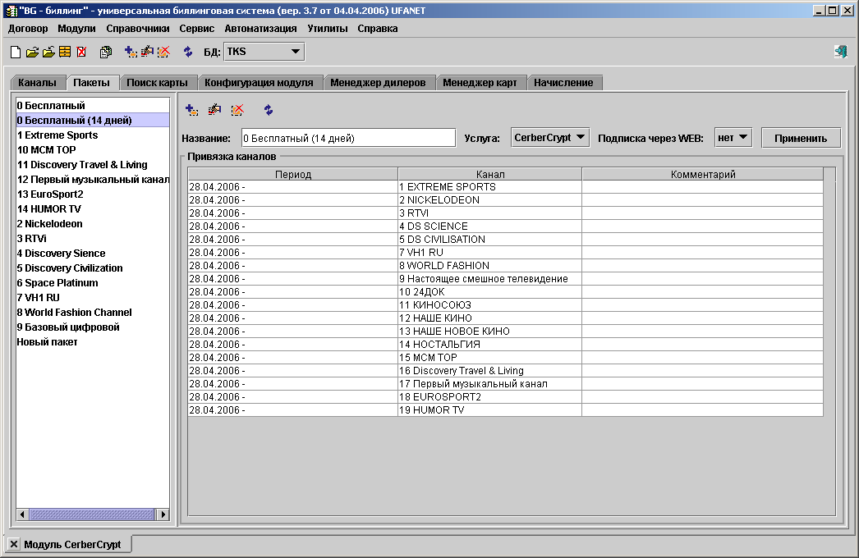Click the delete package icon above Название field
The width and height of the screenshot is (859, 558).
click(237, 110)
